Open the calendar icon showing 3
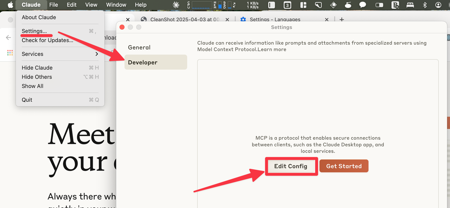The height and width of the screenshot is (208, 450). [287, 5]
